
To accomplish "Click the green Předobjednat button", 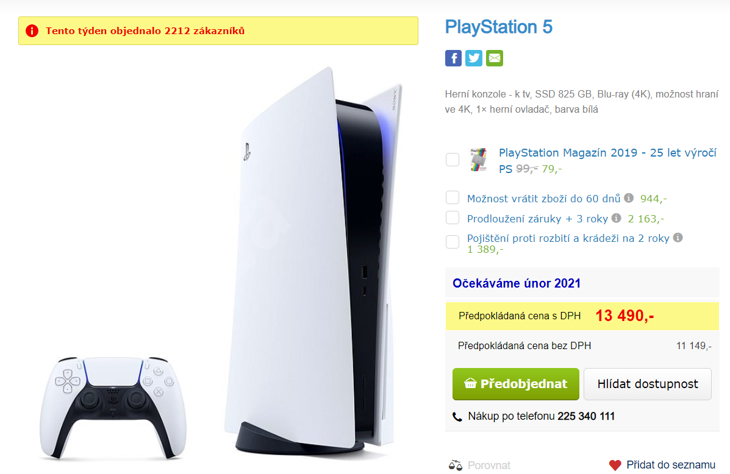I will coord(516,384).
